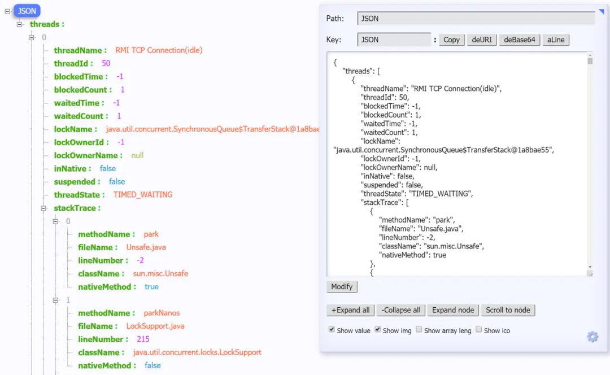Click the -Collapse all button
Viewport: 610px width, 375px height.
(x=400, y=309)
